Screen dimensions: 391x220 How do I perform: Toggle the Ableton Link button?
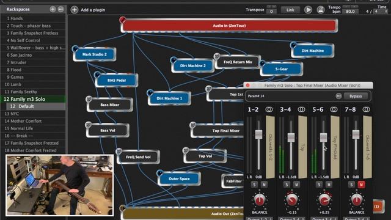click(290, 10)
